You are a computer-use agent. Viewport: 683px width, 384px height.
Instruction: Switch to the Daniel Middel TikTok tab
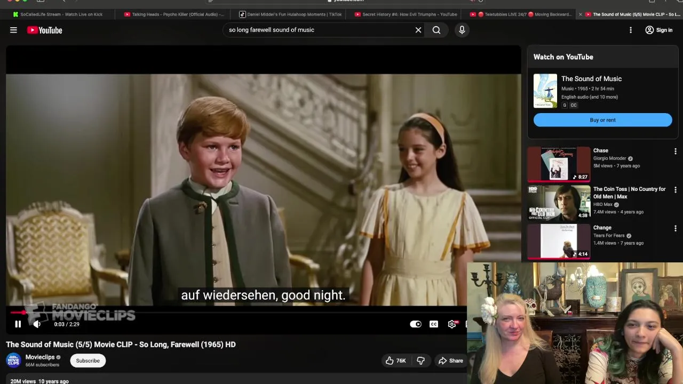291,14
